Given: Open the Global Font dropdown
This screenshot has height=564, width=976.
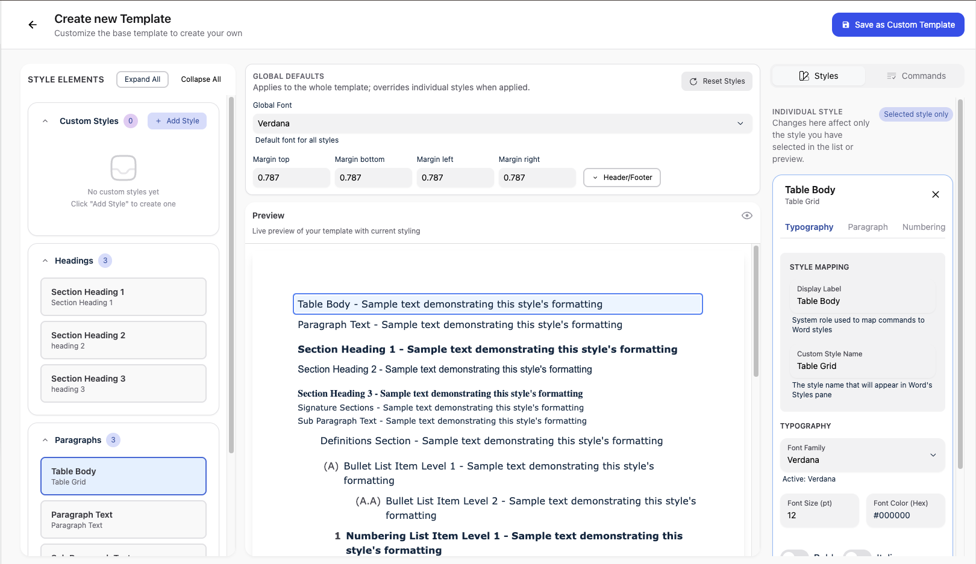Looking at the screenshot, I should (x=502, y=123).
